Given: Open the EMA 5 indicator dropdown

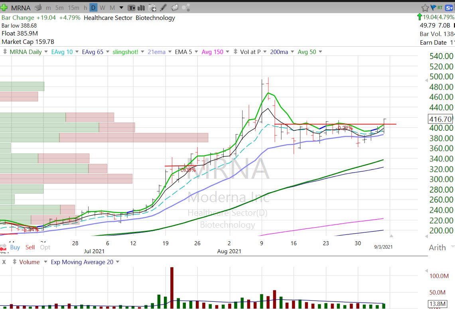Looking at the screenshot, I should [196, 52].
